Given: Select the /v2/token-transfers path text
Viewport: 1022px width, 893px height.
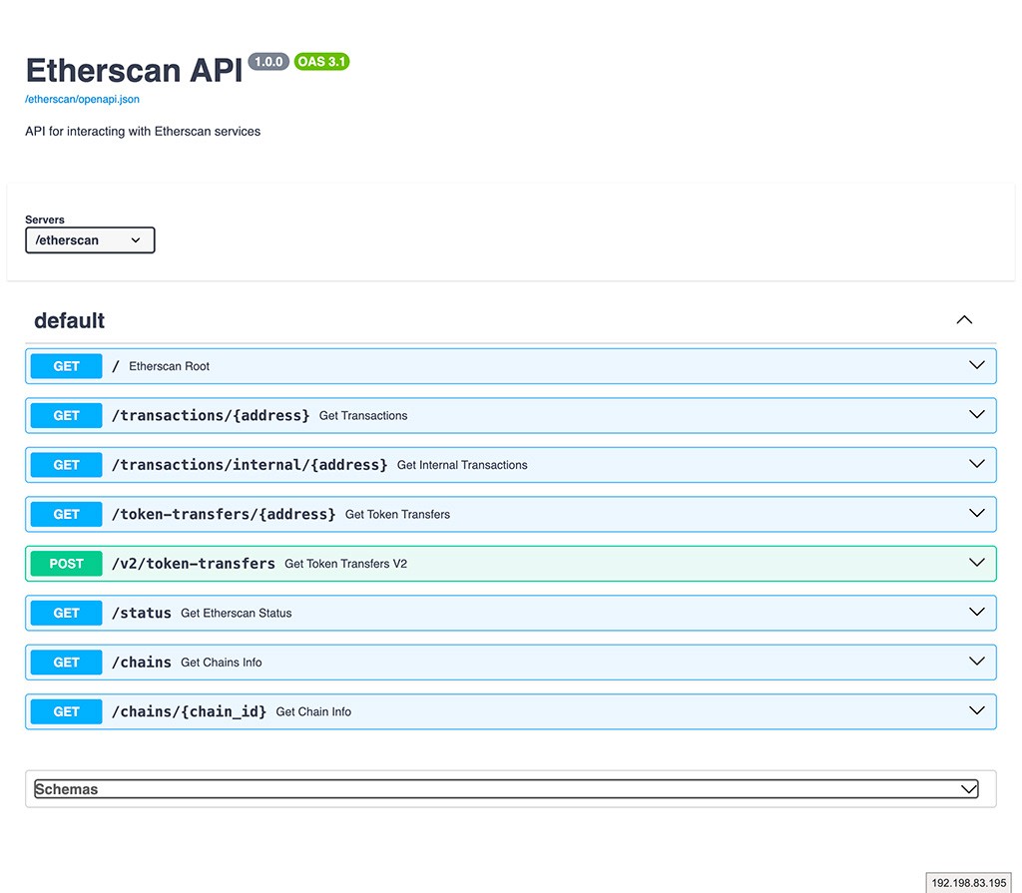Looking at the screenshot, I should [x=194, y=564].
